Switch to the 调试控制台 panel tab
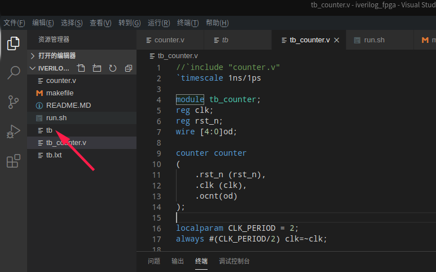This screenshot has width=436, height=272. pos(234,261)
